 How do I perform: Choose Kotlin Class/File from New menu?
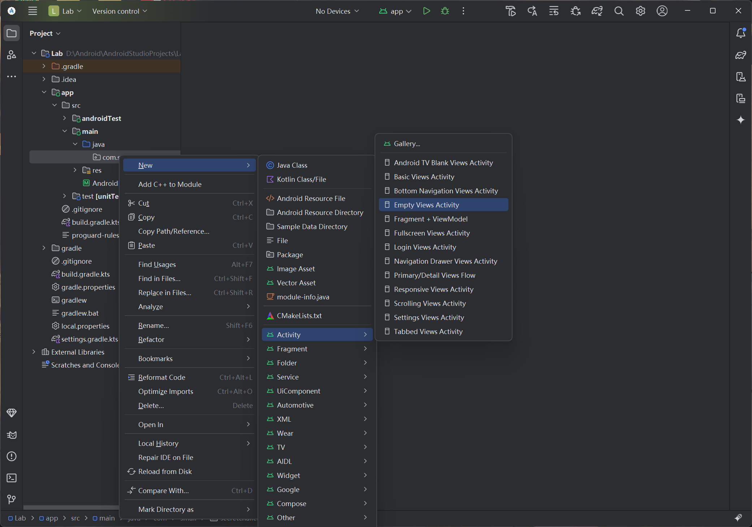click(x=301, y=179)
